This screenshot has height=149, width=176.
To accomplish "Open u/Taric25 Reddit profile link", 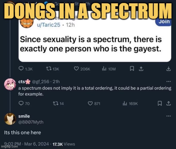I will pyautogui.click(x=49, y=25).
